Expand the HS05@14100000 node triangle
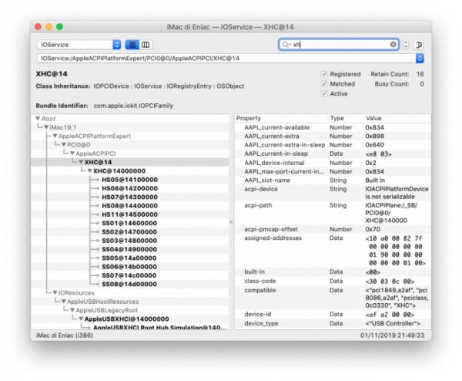462x381 pixels. click(x=97, y=179)
